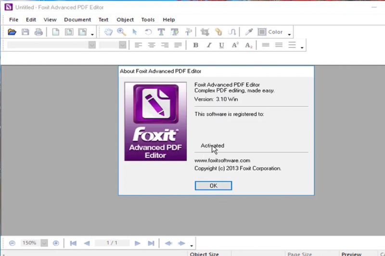Center align text

152,45
